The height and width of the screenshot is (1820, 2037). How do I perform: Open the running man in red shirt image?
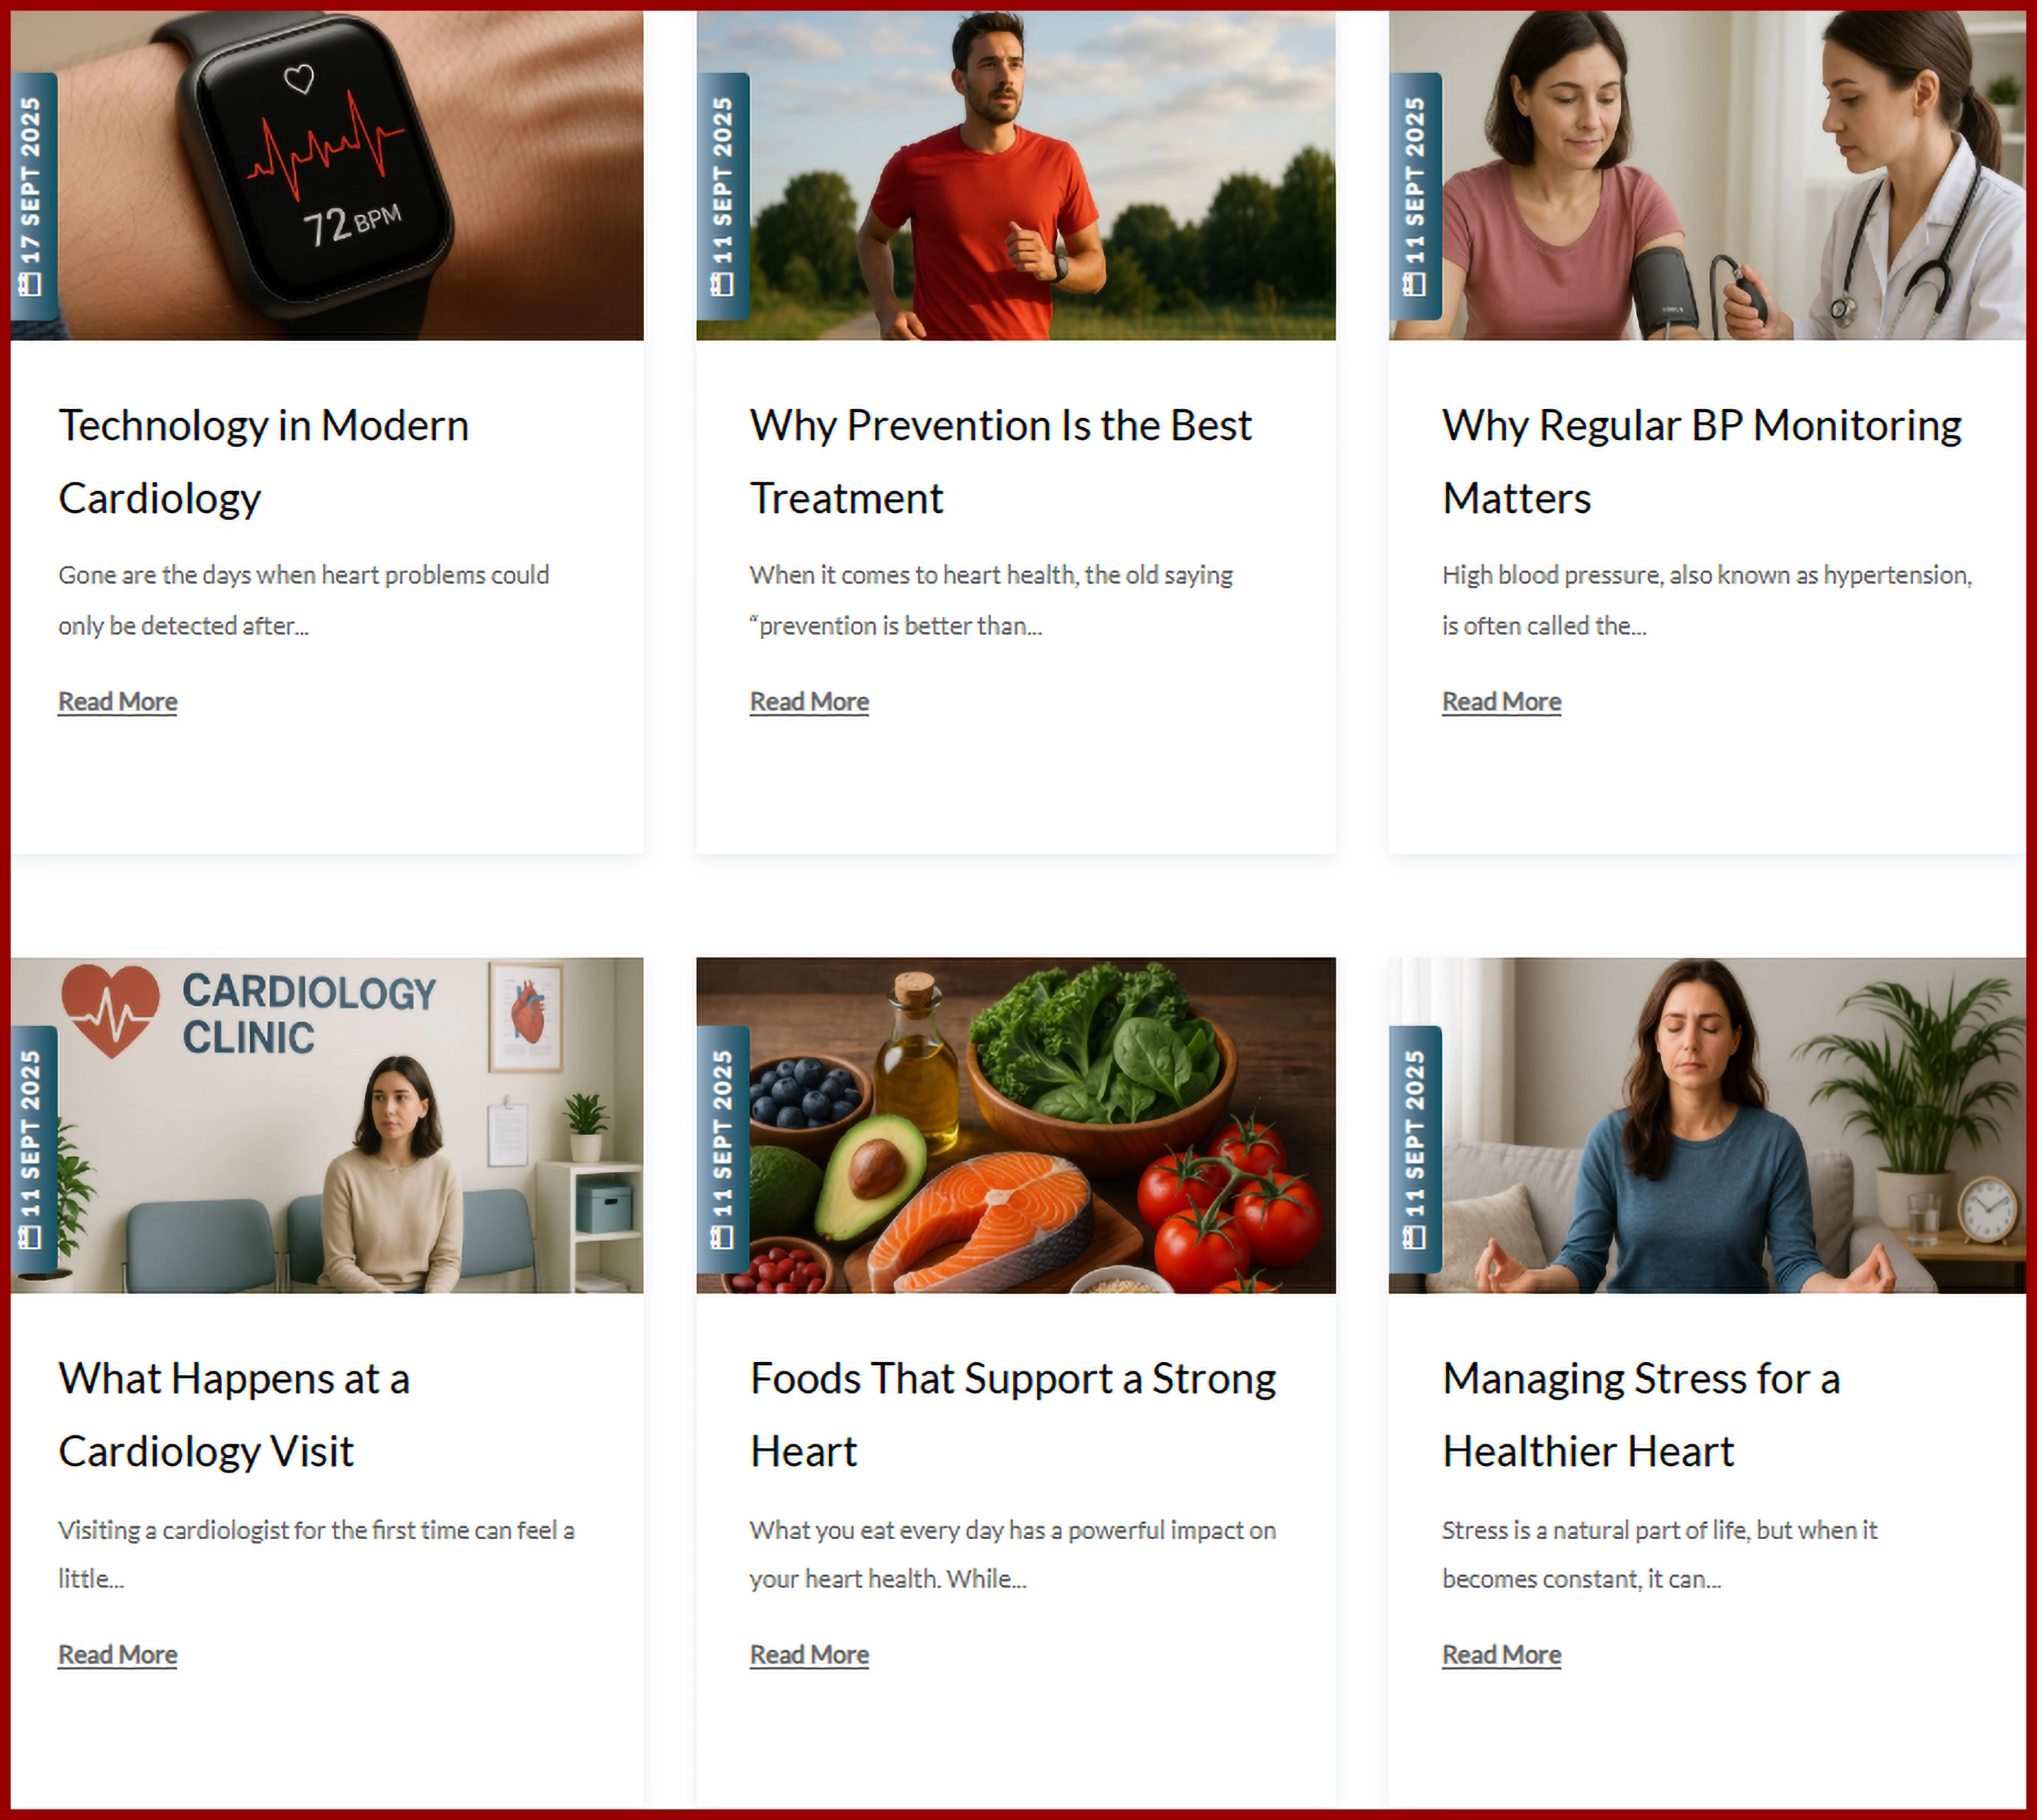pyautogui.click(x=1016, y=176)
